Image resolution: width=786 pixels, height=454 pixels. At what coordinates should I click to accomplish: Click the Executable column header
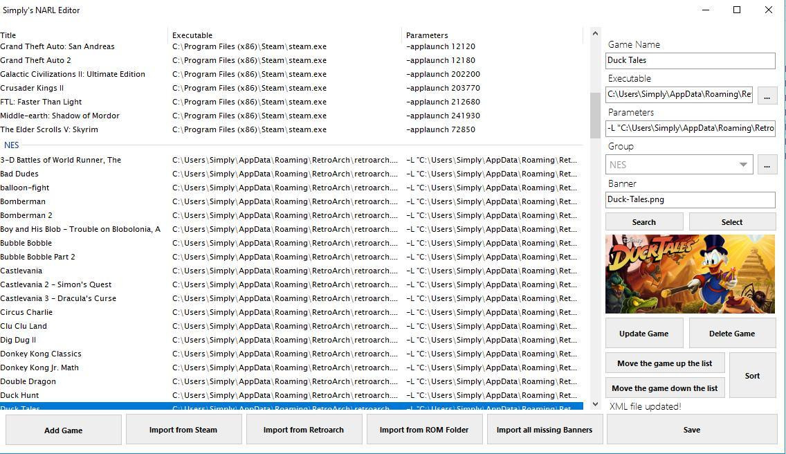tap(285, 35)
